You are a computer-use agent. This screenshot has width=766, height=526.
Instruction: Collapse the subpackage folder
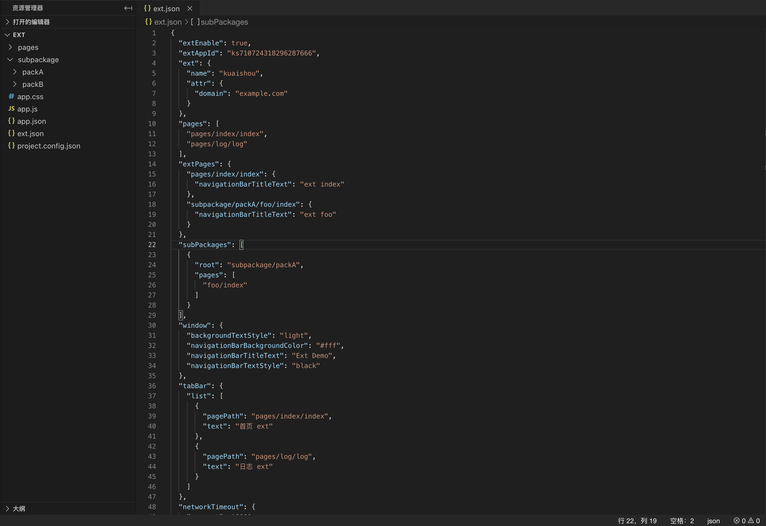[68, 59]
